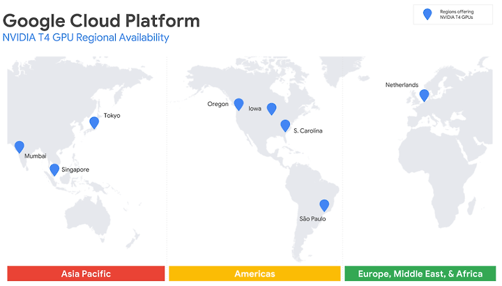The image size is (502, 286).
Task: Click the Google Cloud Platform heading
Action: pyautogui.click(x=101, y=21)
